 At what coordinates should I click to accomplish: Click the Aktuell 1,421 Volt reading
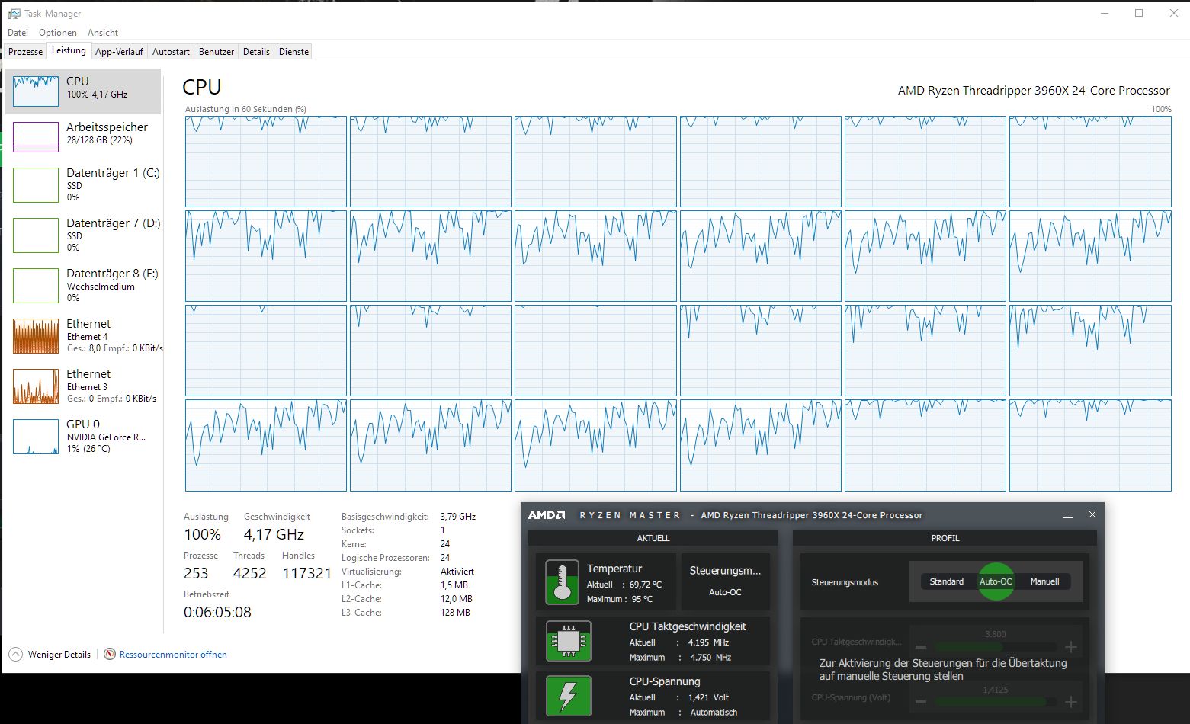679,697
